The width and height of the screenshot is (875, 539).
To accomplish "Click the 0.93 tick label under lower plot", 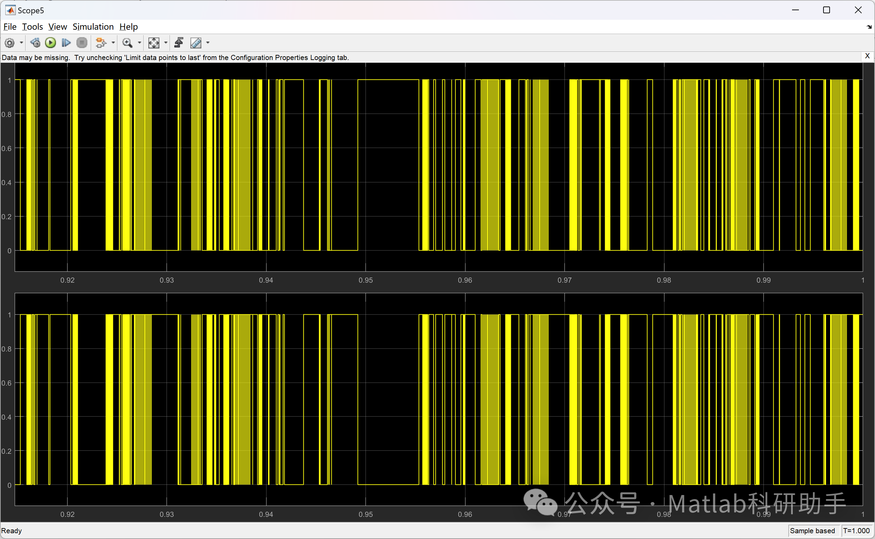I will pyautogui.click(x=167, y=514).
